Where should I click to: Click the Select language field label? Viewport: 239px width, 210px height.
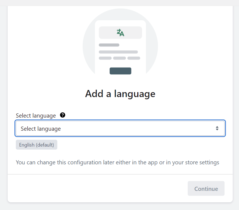(x=36, y=116)
